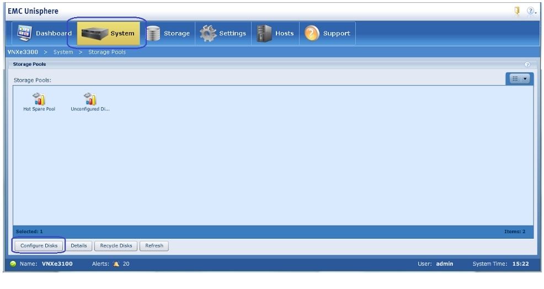Click the system time 15:22

click(520, 264)
